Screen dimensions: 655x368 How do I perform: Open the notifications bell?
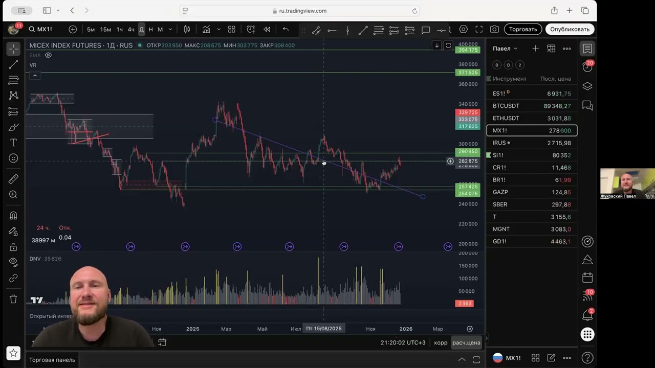tap(587, 315)
